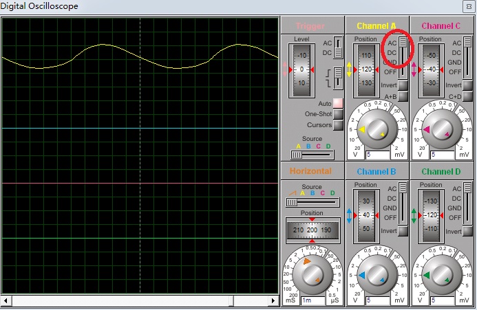This screenshot has height=310, width=477.
Task: Click Channel A Invert button
Action: (x=403, y=85)
